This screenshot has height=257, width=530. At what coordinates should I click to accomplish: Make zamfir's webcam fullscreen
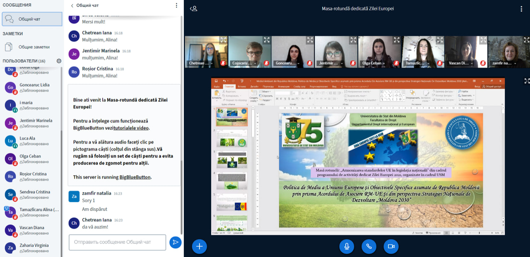tap(526, 40)
